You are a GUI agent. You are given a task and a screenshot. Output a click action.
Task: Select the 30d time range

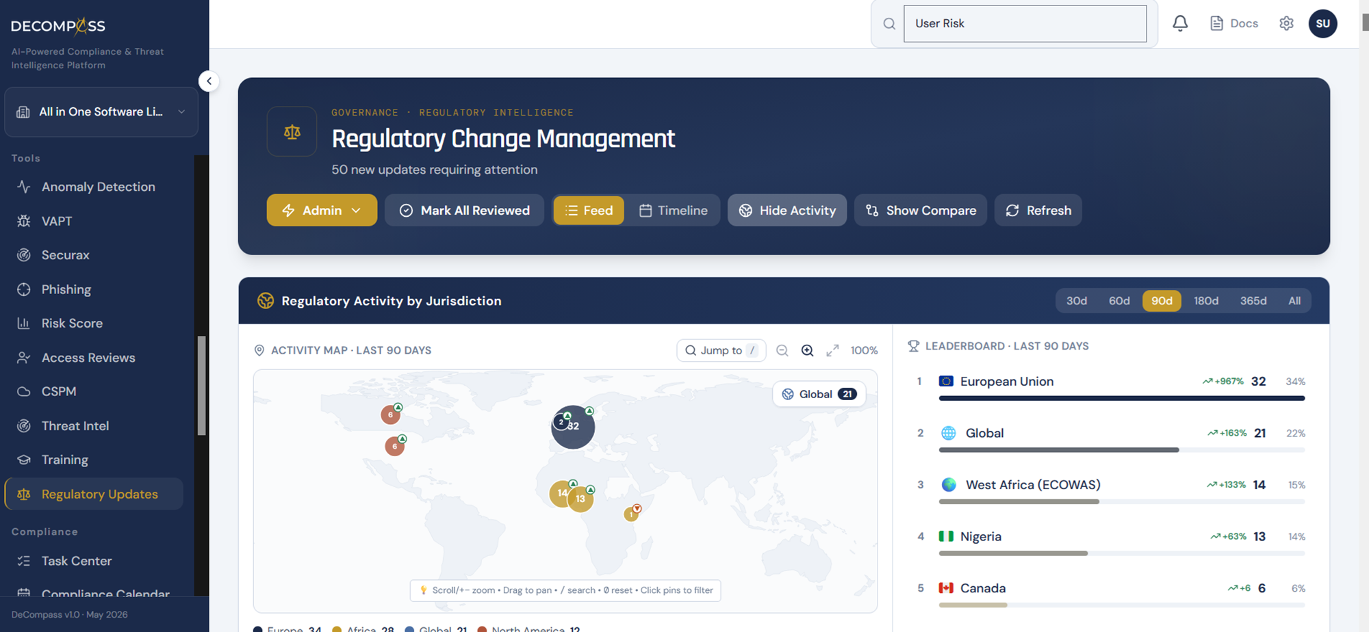click(x=1076, y=301)
